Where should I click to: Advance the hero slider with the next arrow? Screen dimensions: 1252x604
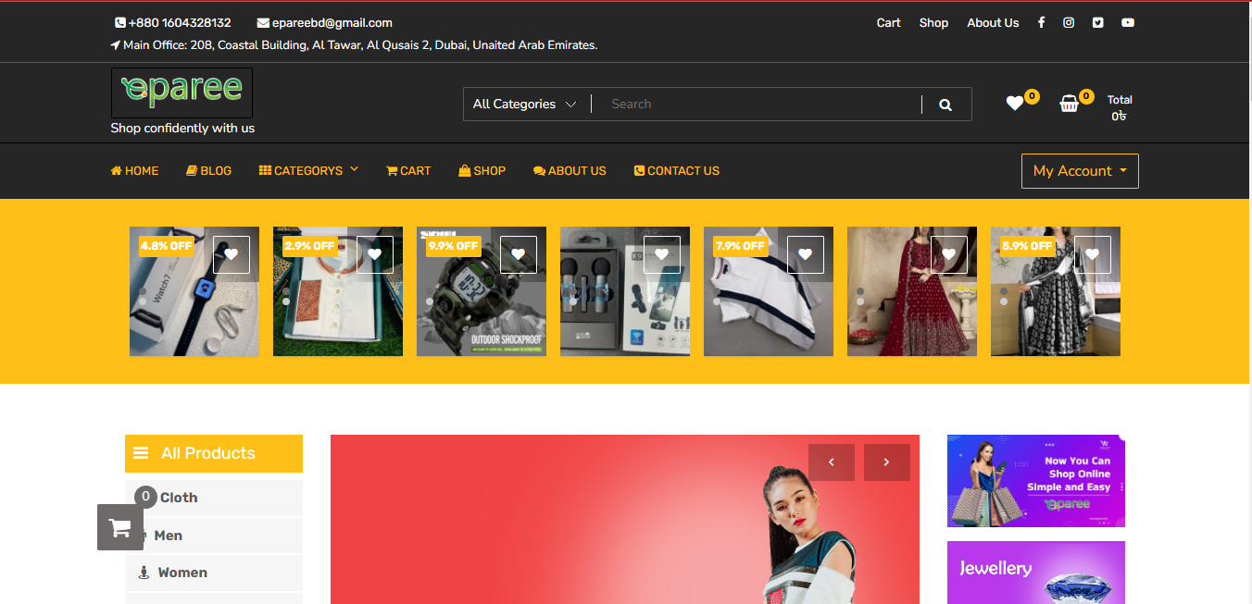click(x=886, y=462)
